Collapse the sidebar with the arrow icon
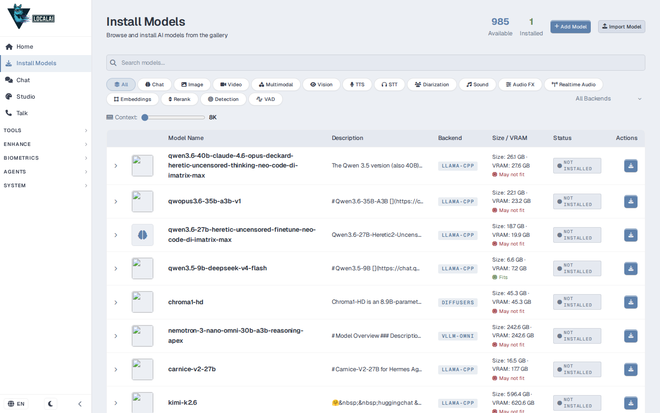This screenshot has width=660, height=413. point(80,404)
